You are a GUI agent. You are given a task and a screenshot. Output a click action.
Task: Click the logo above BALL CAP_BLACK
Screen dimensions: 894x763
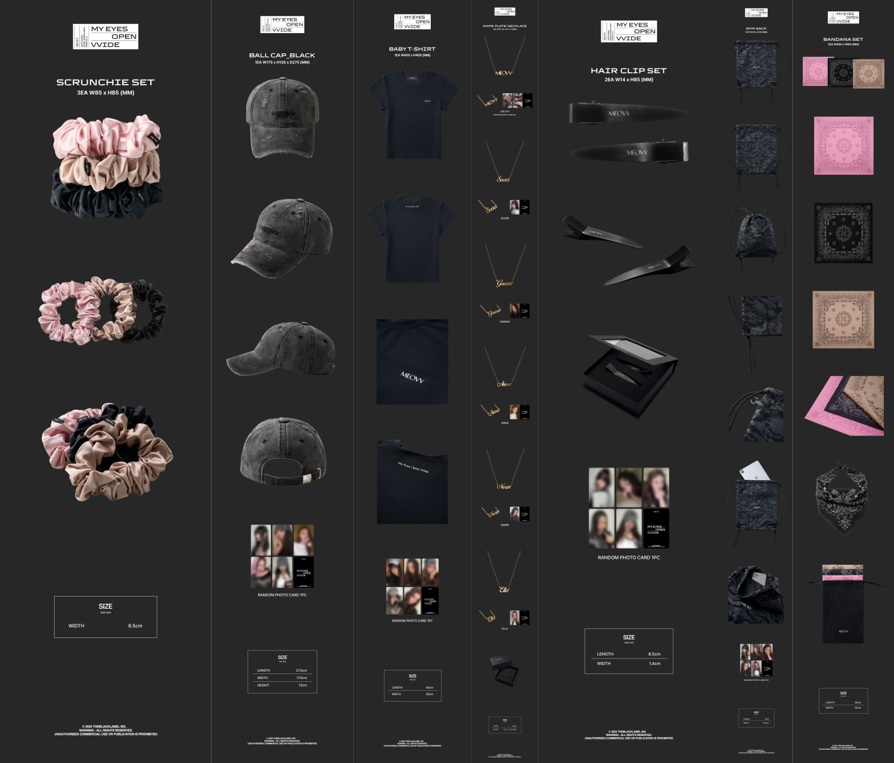[282, 25]
